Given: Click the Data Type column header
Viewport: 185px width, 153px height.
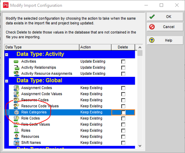Looking at the screenshot, I should coord(42,47).
